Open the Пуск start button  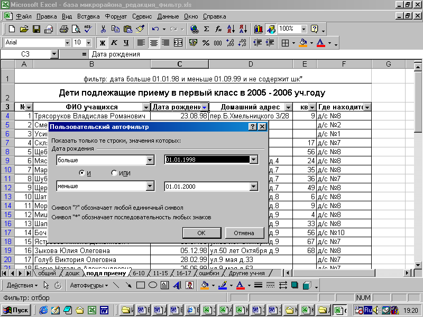pos(16,310)
